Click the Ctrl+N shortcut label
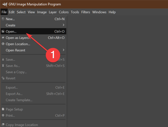This screenshot has height=127, width=168. 60,19
